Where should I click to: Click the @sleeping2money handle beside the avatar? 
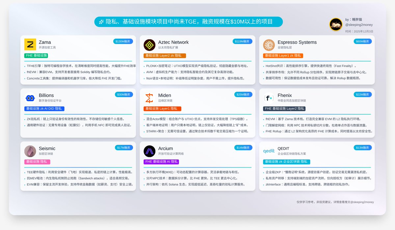point(359,25)
